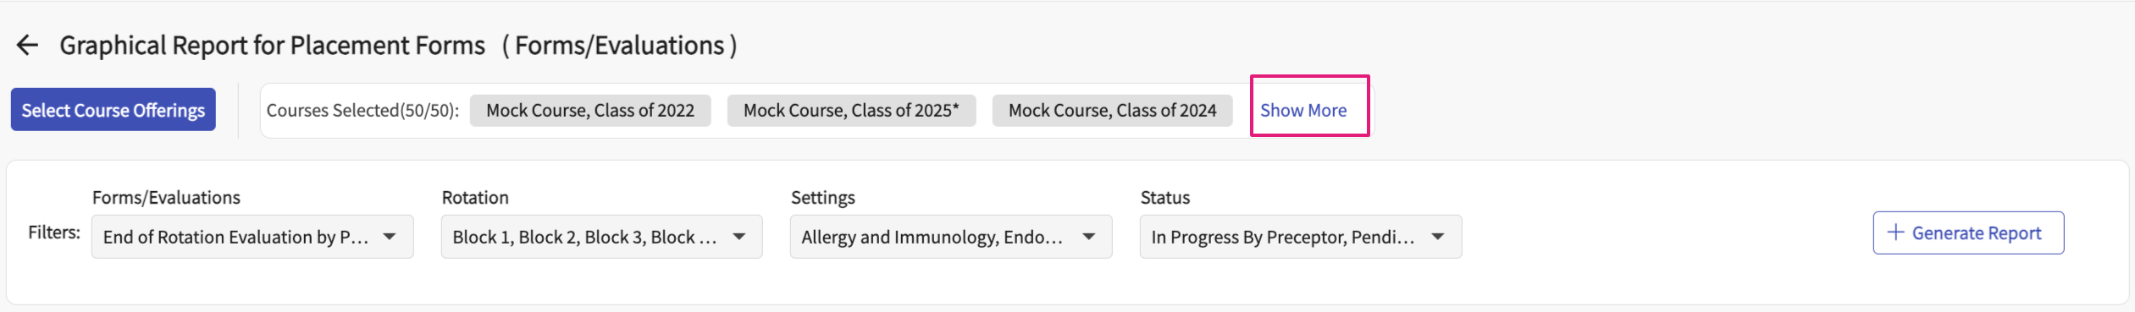Open the Settings dropdown arrow
The image size is (2135, 312).
pyautogui.click(x=1089, y=237)
